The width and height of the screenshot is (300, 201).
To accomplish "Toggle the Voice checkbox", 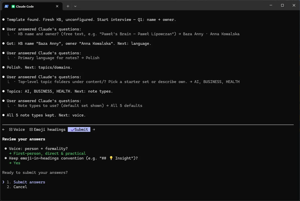I will pos(11,130).
